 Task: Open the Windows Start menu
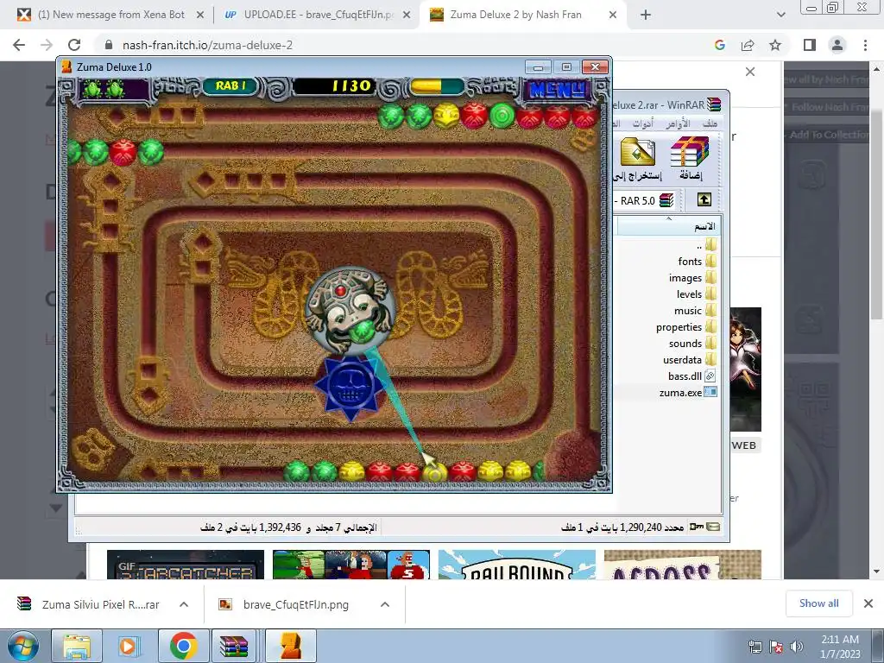[23, 646]
